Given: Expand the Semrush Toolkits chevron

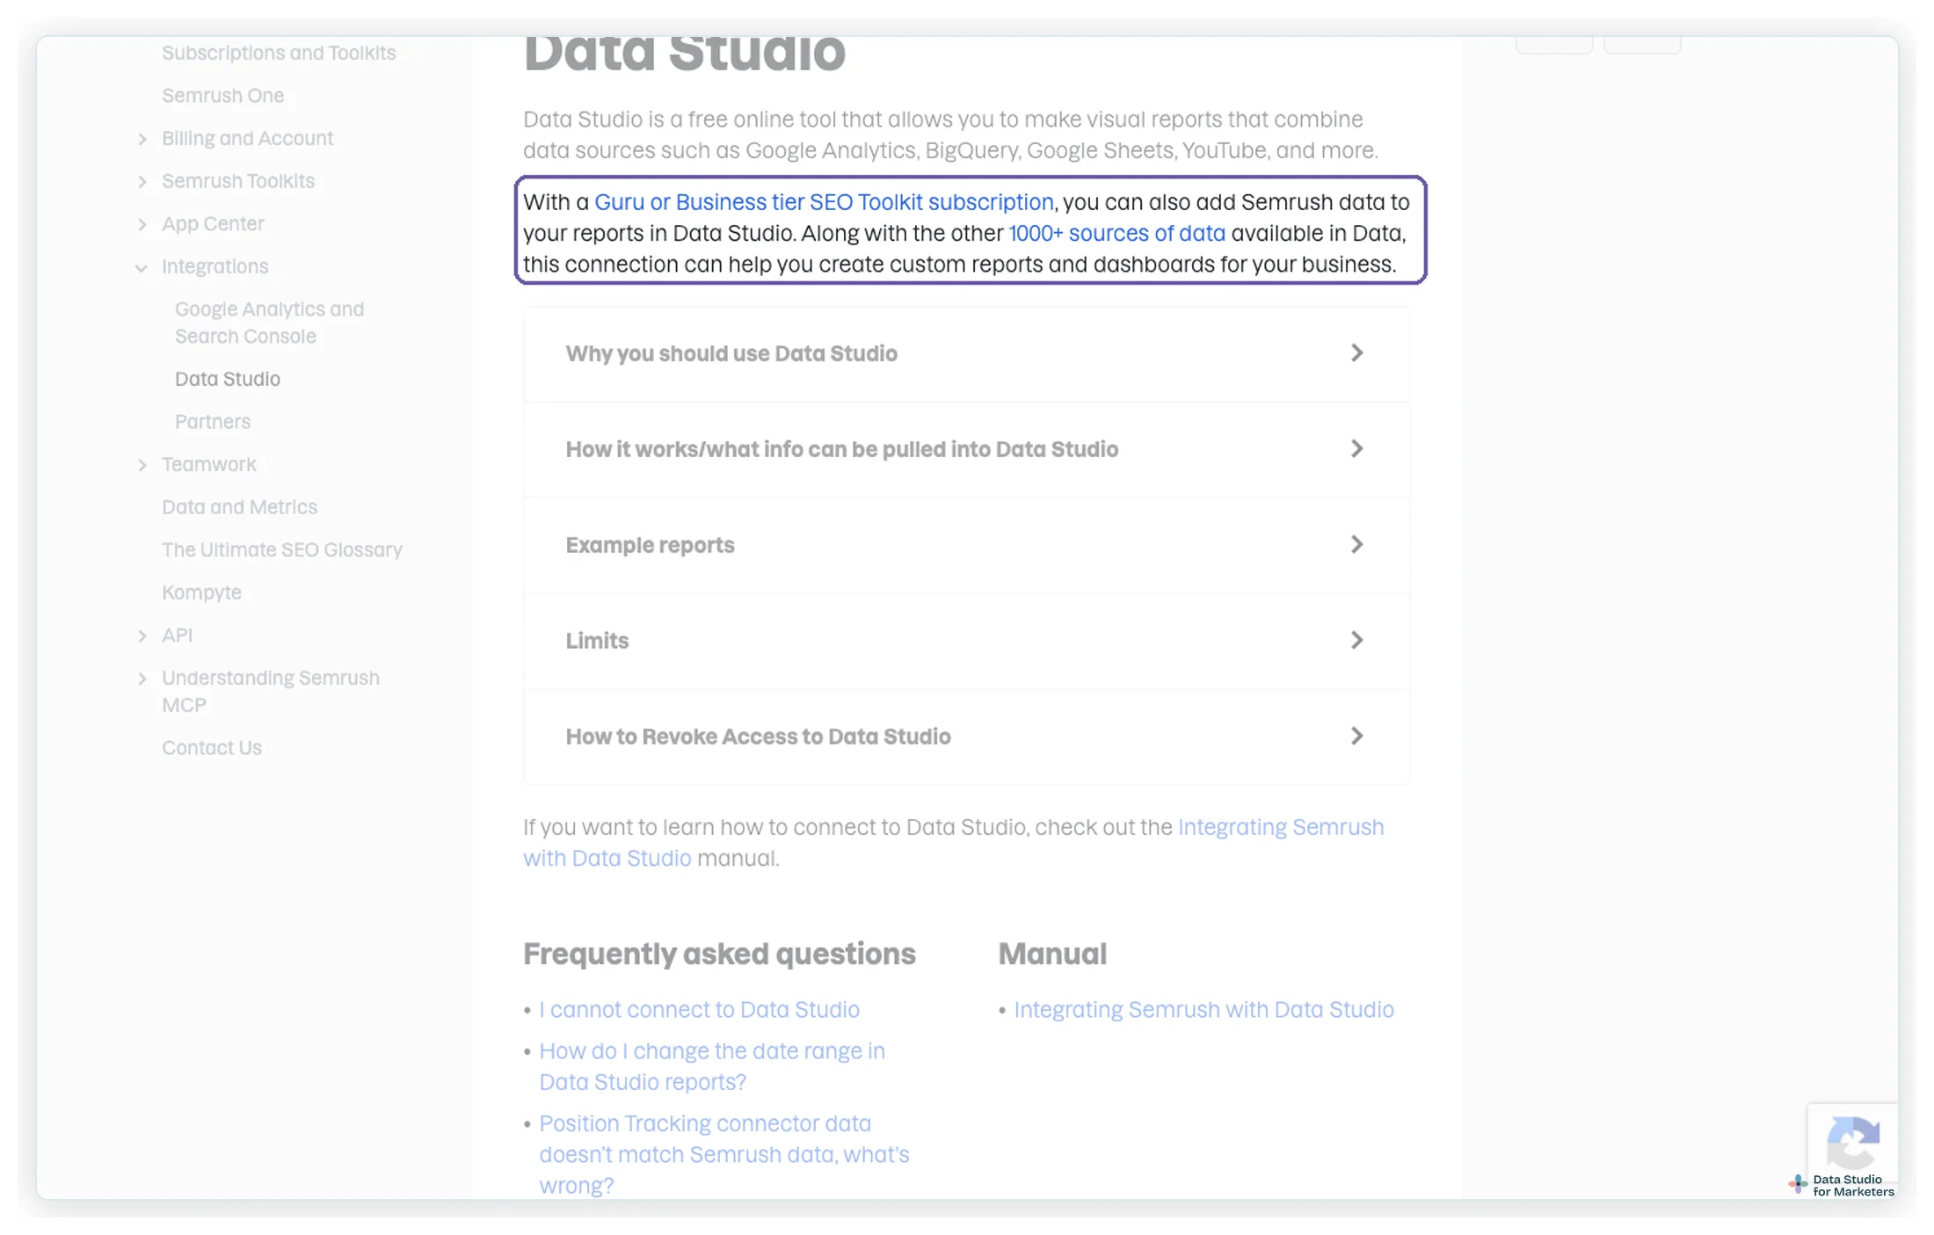Looking at the screenshot, I should pos(142,181).
